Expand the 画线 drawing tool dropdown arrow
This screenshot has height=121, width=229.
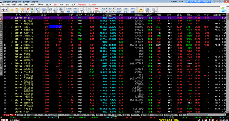[x=58, y=9]
